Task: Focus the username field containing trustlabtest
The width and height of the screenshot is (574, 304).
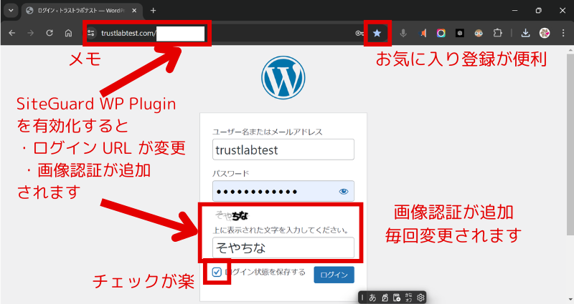Action: [x=283, y=149]
